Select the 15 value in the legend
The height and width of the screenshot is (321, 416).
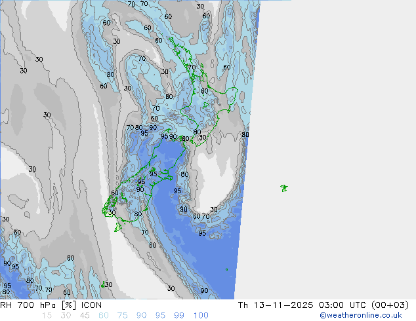[x=46, y=315]
